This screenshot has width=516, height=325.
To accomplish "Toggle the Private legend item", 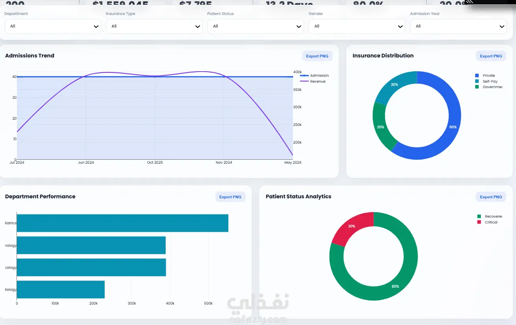I will pos(485,76).
